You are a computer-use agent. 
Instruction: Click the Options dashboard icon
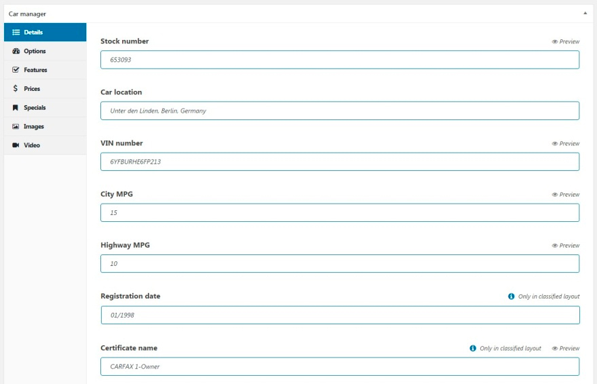(16, 52)
